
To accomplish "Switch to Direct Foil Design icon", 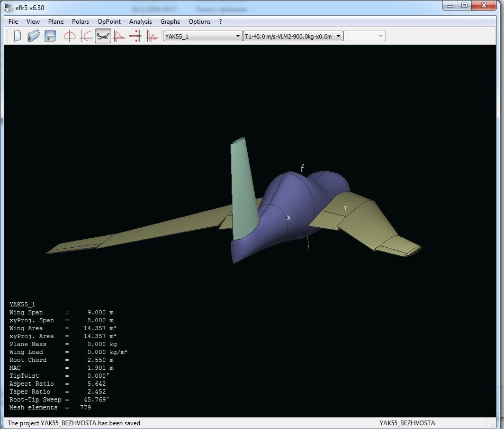I will pos(70,36).
